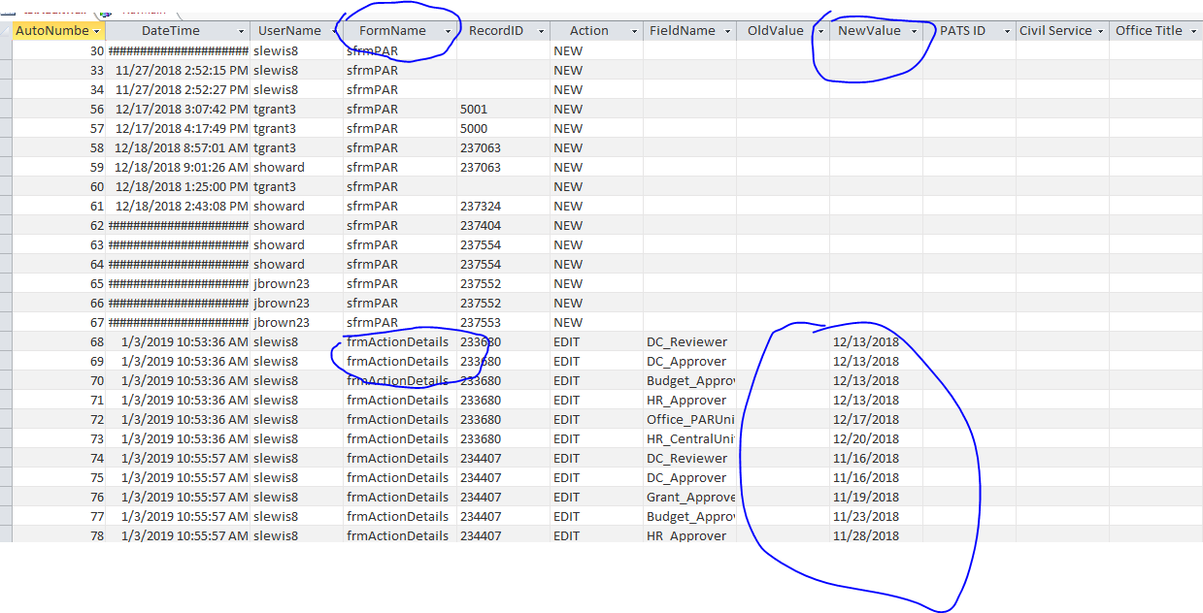Click RecordID cell 5001
1203x613 pixels.
503,109
